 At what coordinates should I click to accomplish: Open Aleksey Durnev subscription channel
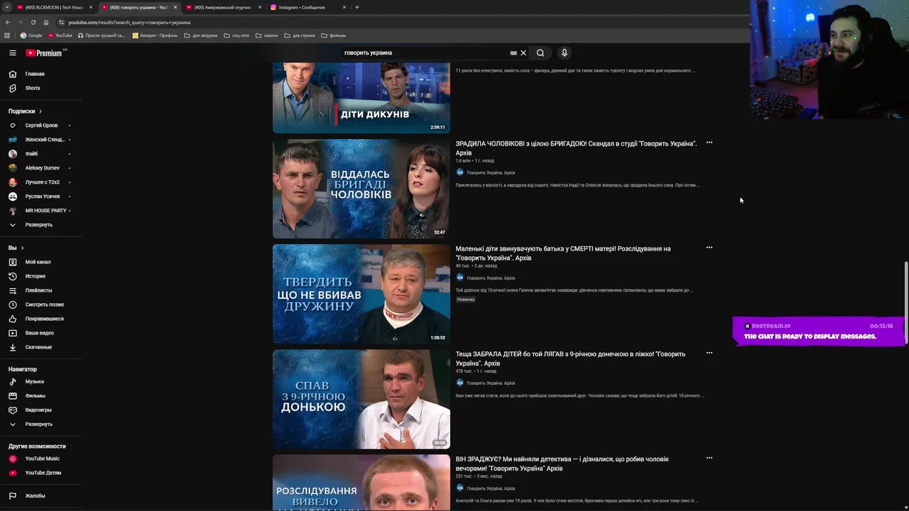coord(41,168)
